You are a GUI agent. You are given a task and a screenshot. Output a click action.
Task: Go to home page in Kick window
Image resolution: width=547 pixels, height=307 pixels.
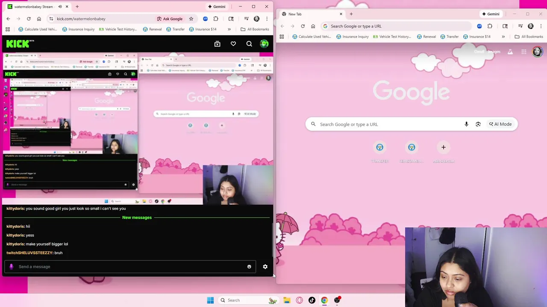click(x=39, y=19)
